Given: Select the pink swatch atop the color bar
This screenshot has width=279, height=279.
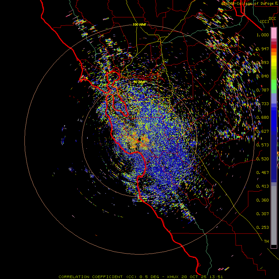Looking at the screenshot, I should [274, 33].
